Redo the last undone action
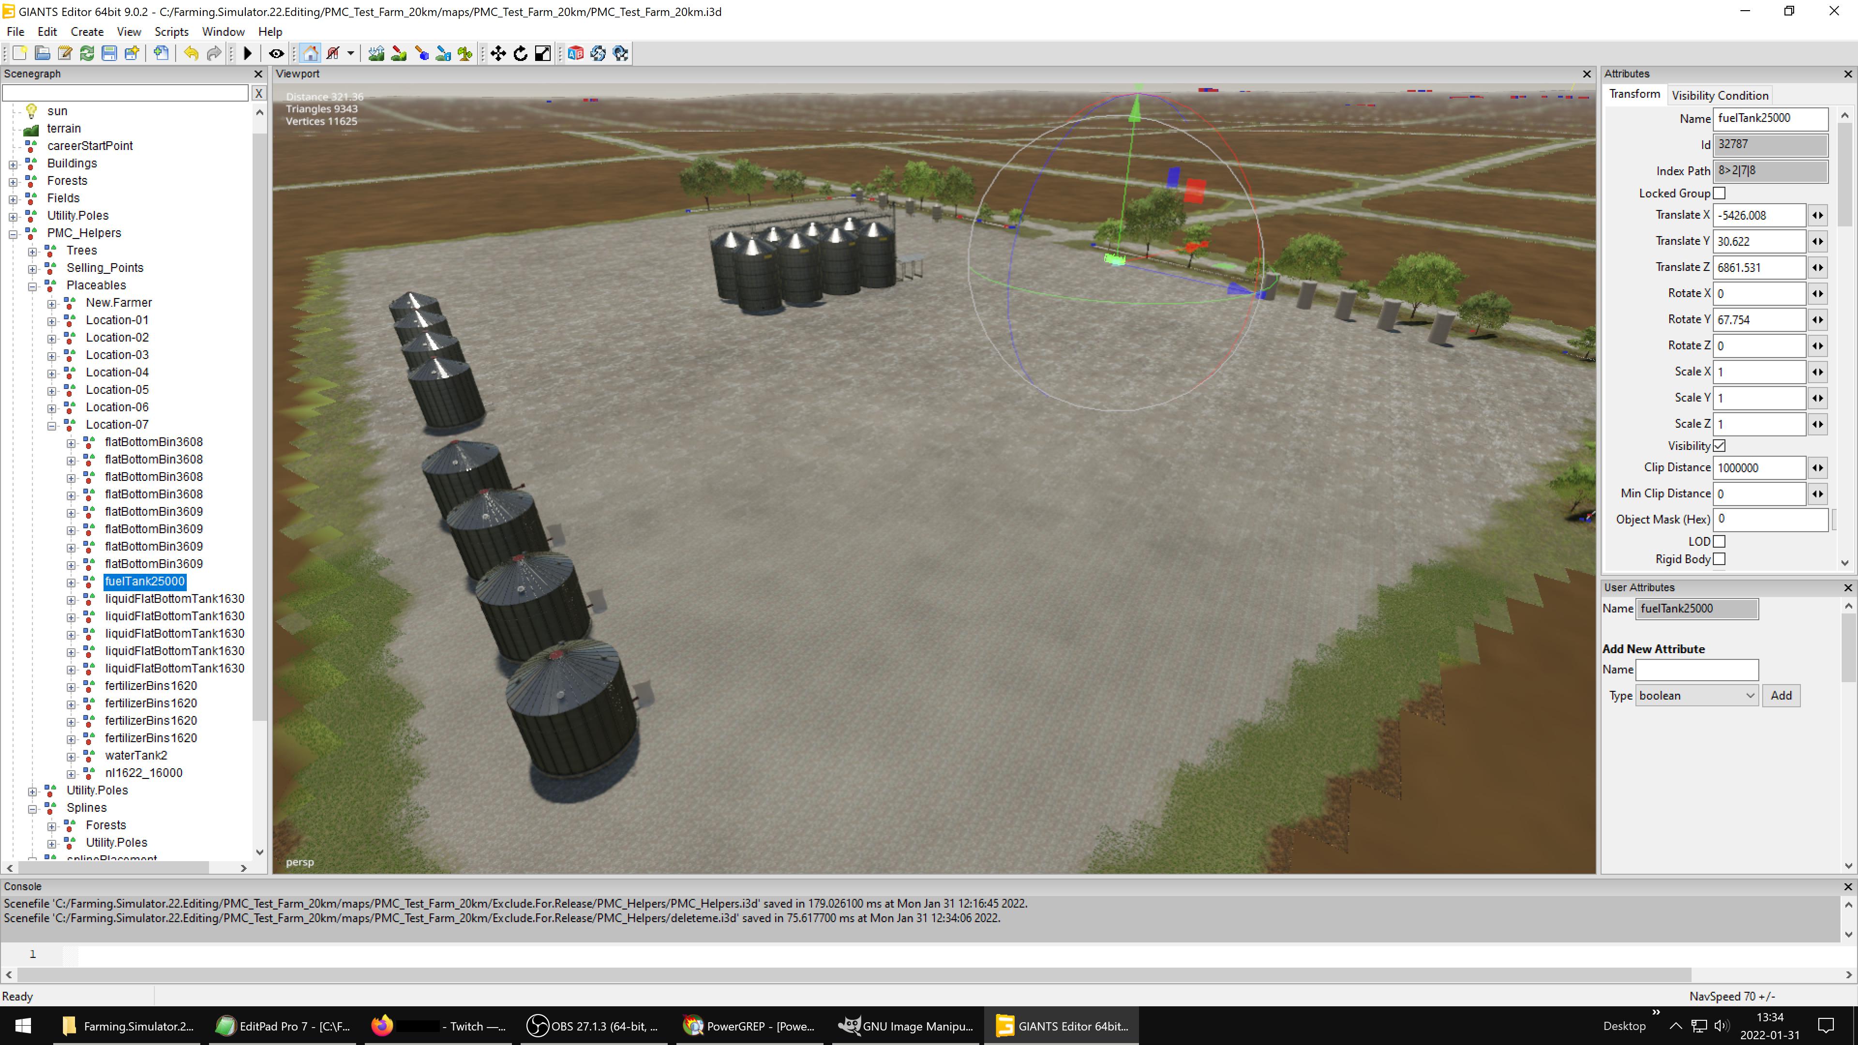 pyautogui.click(x=213, y=53)
